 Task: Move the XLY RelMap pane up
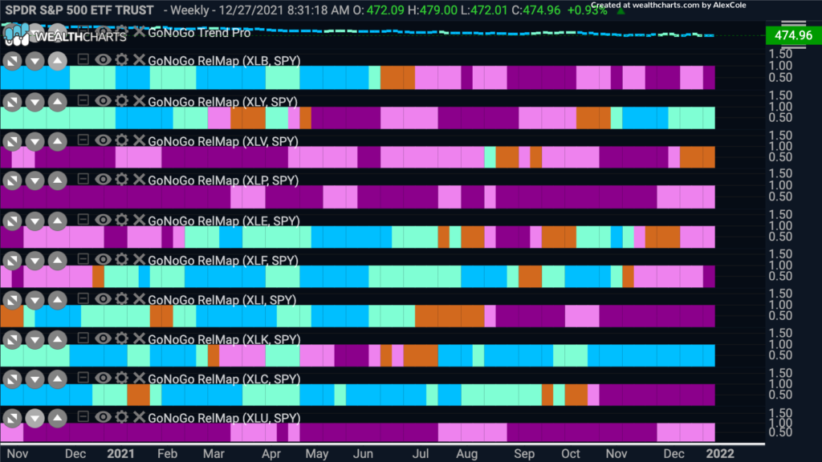[57, 102]
